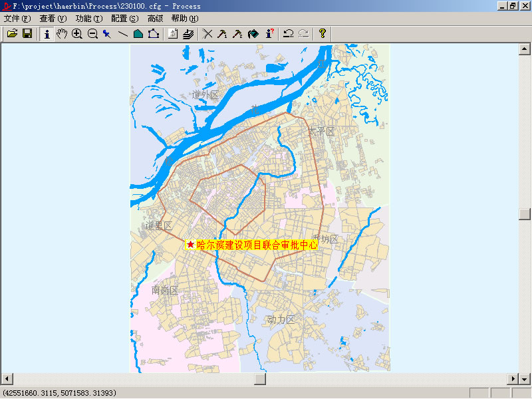Click the Undo arrow icon

(288, 33)
